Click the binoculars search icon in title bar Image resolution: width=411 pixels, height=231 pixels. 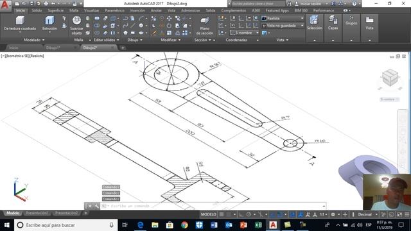(290, 4)
